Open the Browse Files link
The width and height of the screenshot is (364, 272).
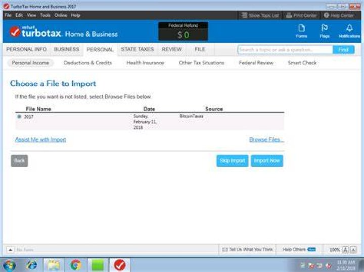pyautogui.click(x=266, y=139)
